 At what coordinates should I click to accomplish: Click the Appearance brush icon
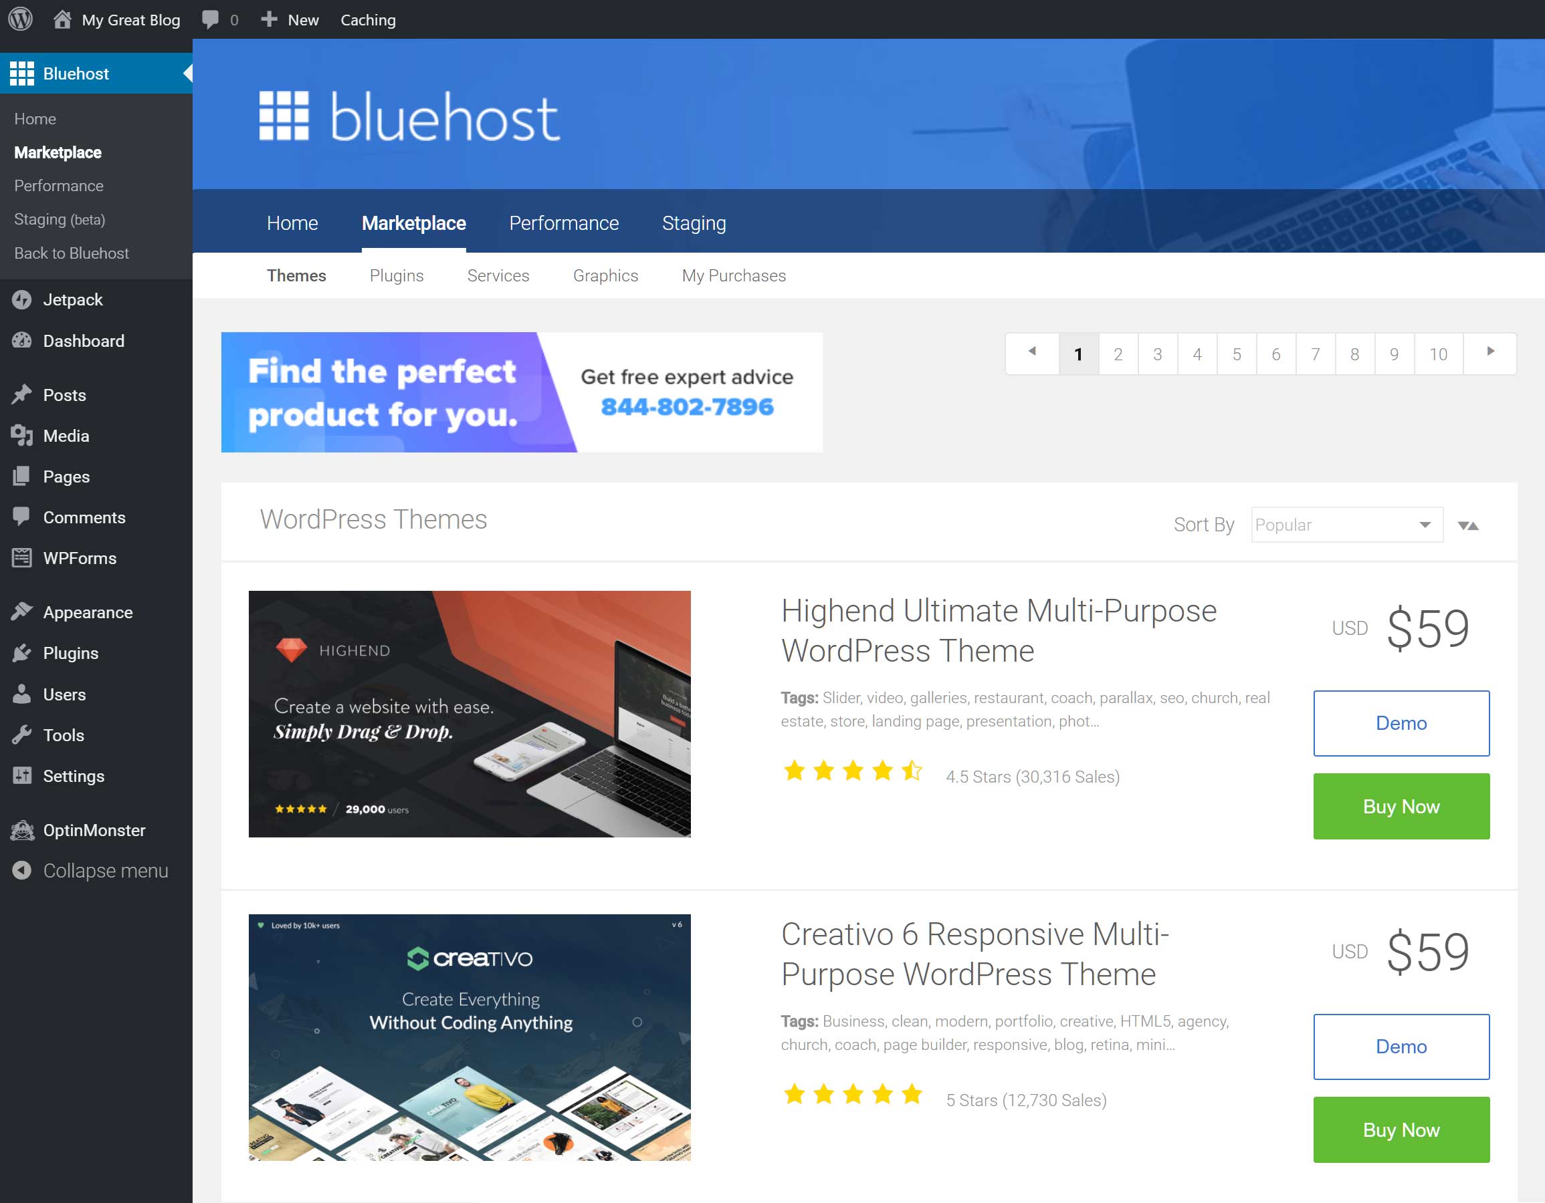[x=22, y=612]
